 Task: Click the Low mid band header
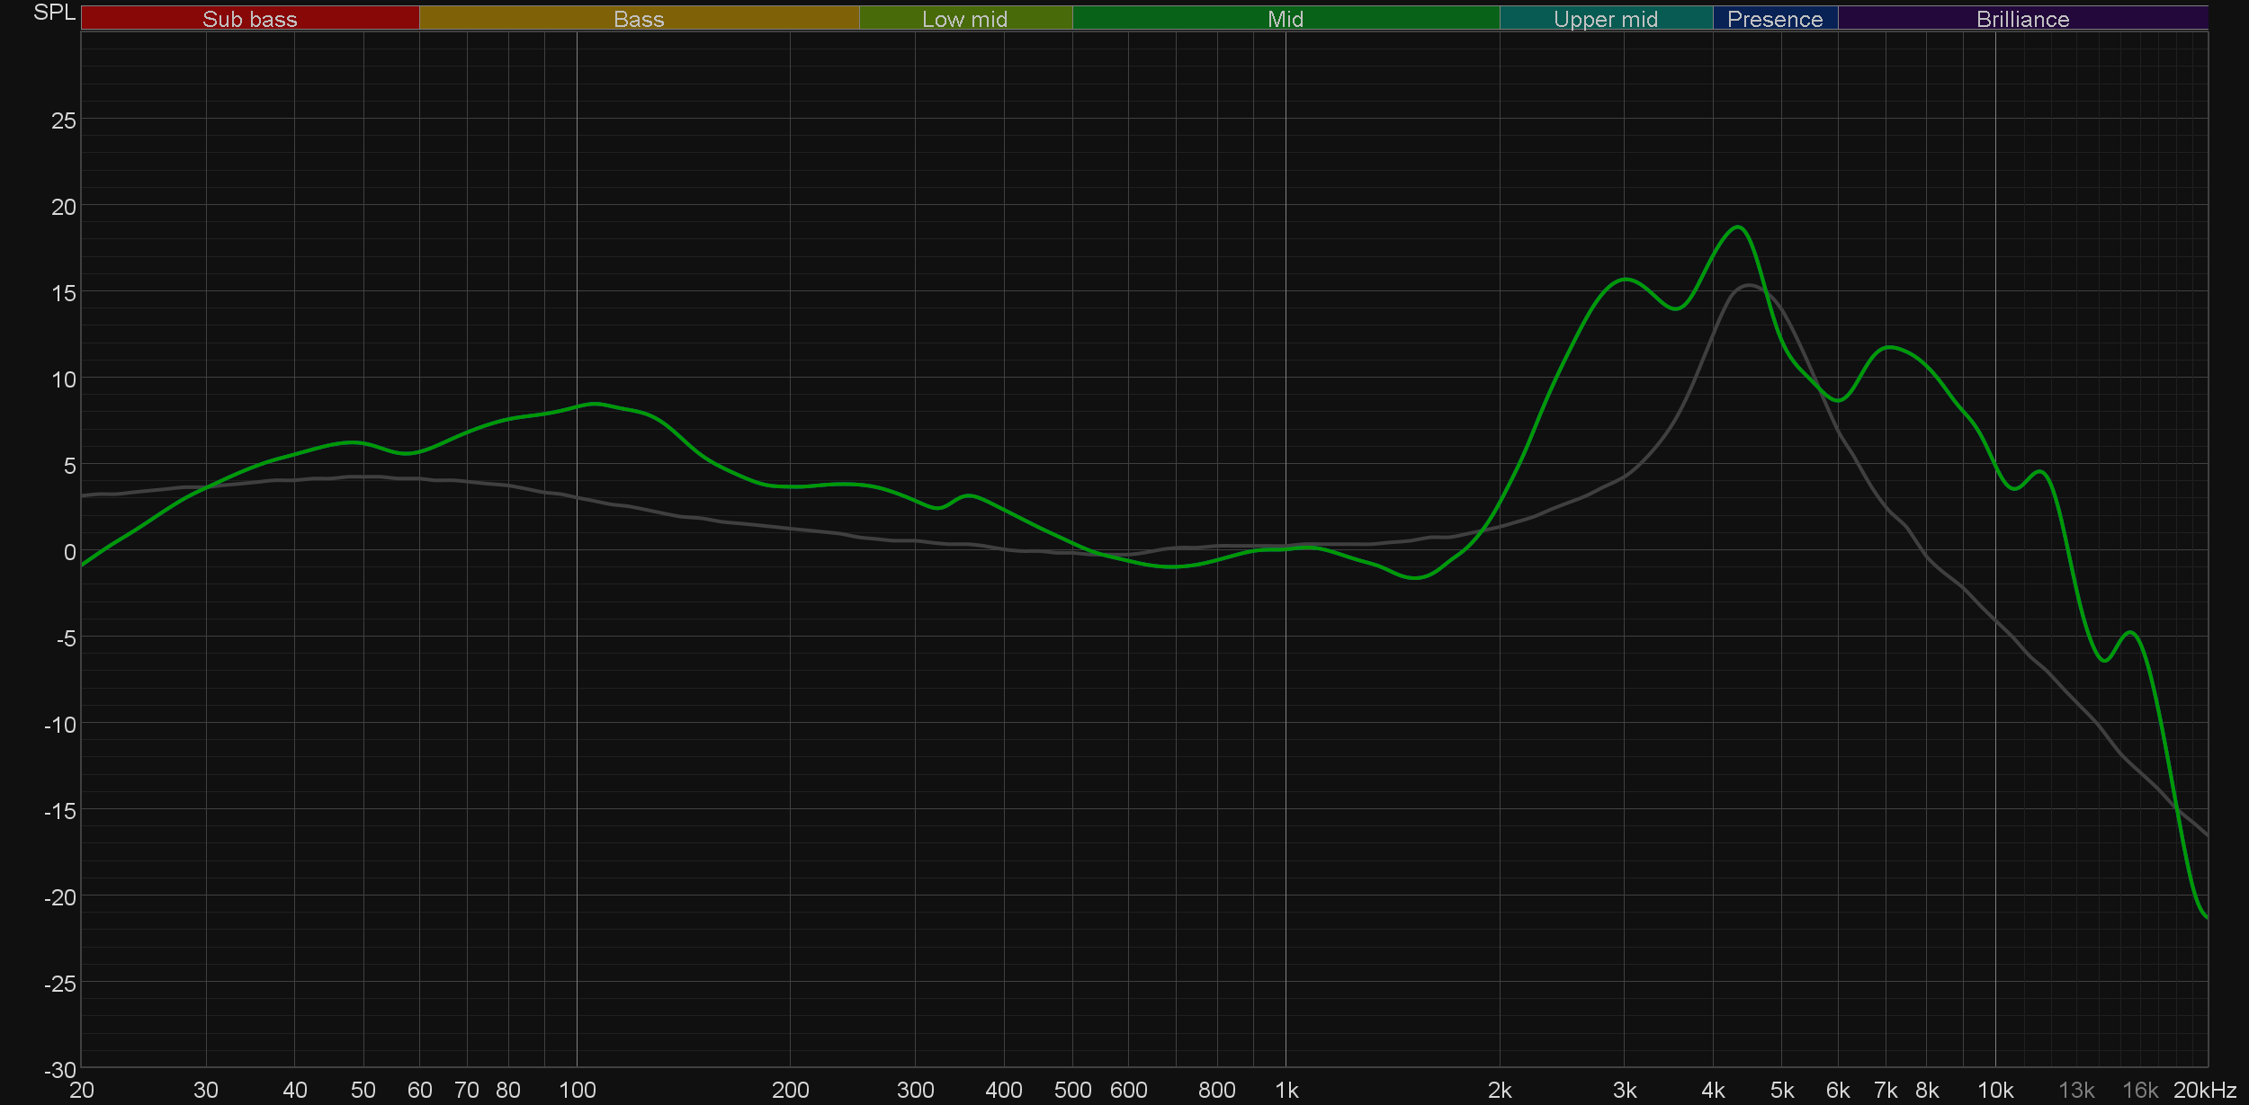pyautogui.click(x=964, y=19)
